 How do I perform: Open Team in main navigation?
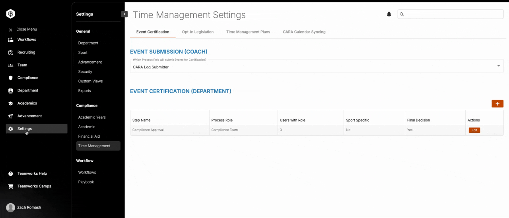click(22, 65)
